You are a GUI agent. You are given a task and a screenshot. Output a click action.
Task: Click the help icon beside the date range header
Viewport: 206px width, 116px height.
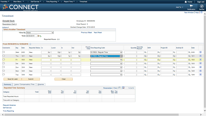30,44
